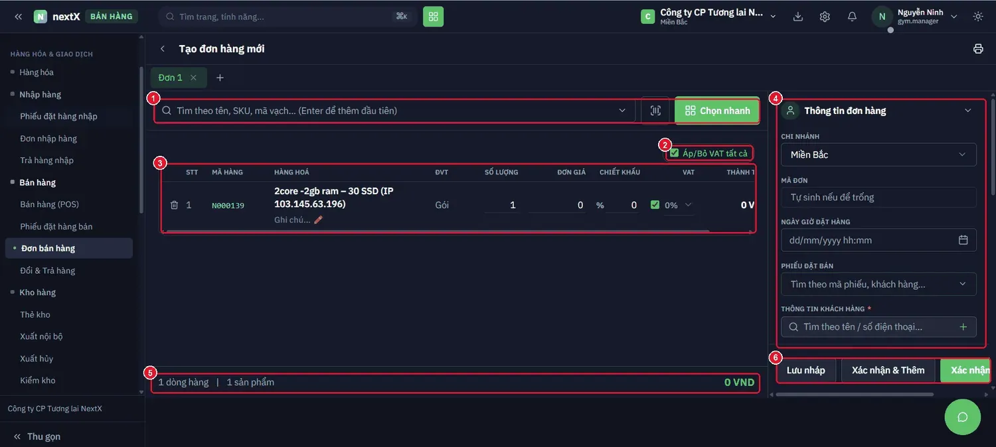The image size is (996, 447).
Task: Open settings gear icon in header
Action: (825, 17)
